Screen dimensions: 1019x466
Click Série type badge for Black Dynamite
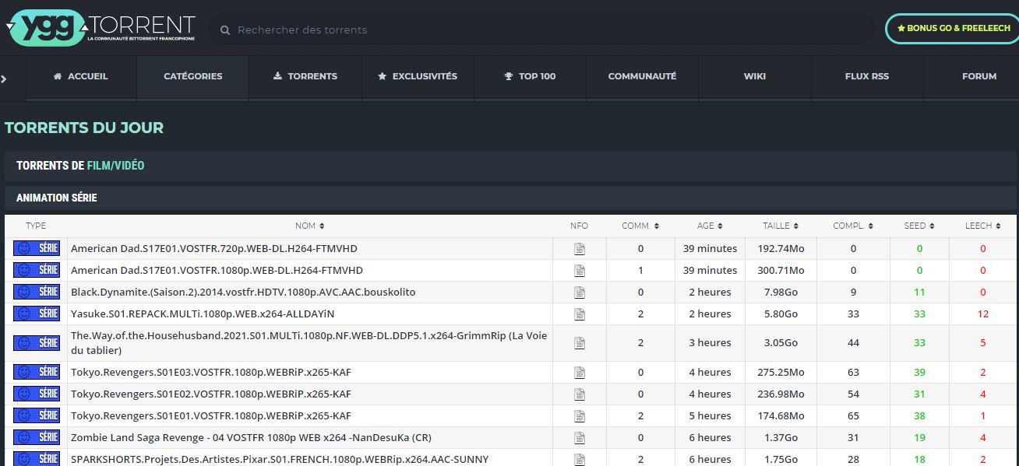coord(37,292)
